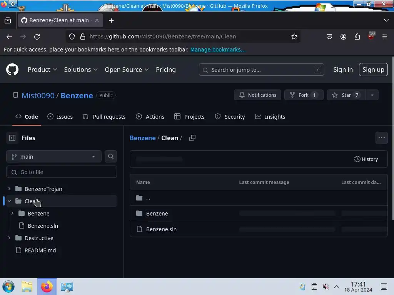The height and width of the screenshot is (295, 394).
Task: Click the tracking protection shield icon
Action: point(72,36)
